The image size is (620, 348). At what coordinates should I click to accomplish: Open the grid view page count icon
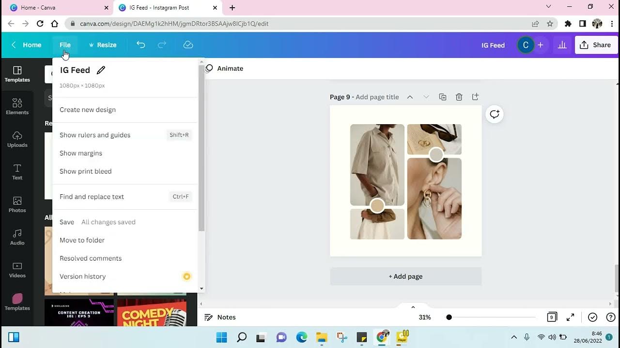pyautogui.click(x=552, y=317)
